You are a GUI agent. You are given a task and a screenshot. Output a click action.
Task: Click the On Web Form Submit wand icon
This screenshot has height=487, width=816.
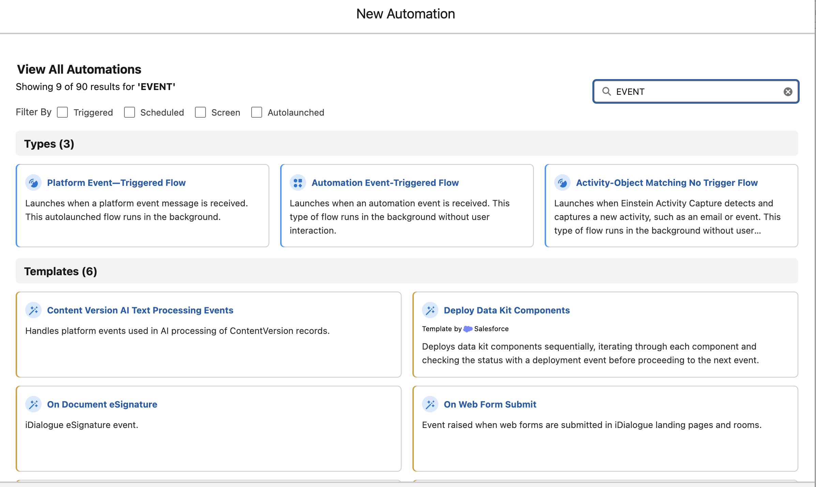[x=430, y=404]
